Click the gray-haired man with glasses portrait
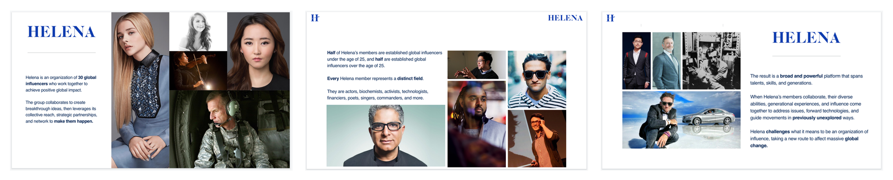 [x=386, y=135]
